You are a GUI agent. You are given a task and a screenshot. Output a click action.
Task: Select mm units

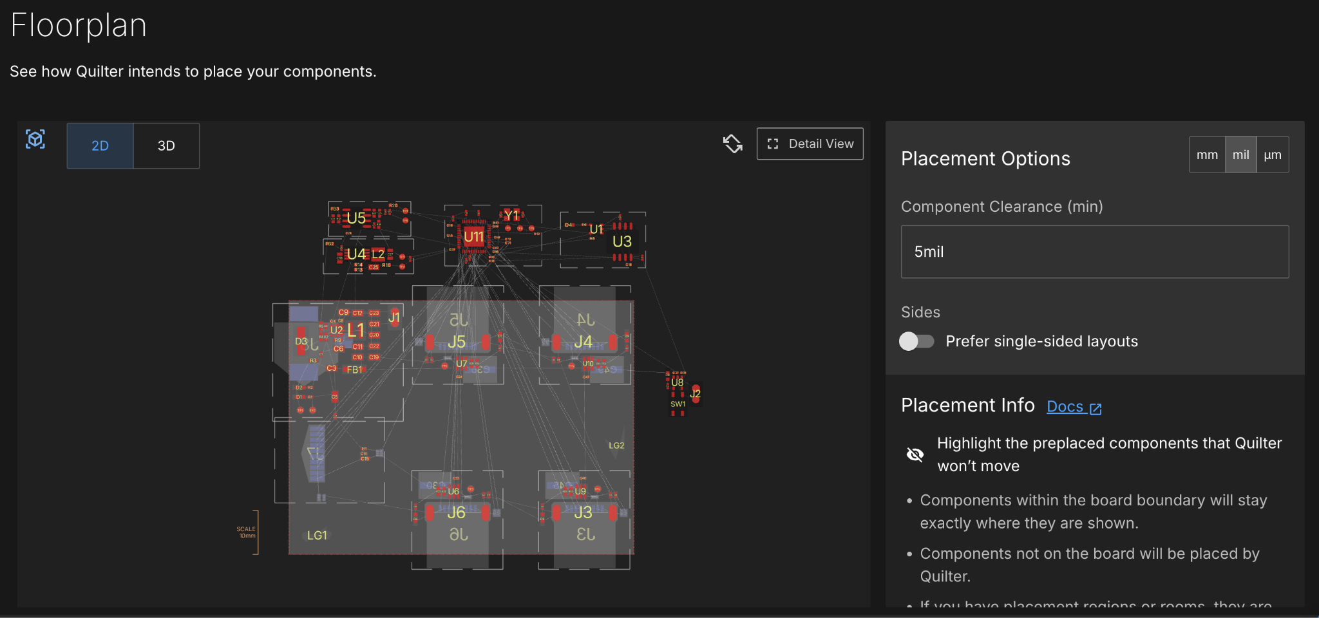tap(1207, 154)
